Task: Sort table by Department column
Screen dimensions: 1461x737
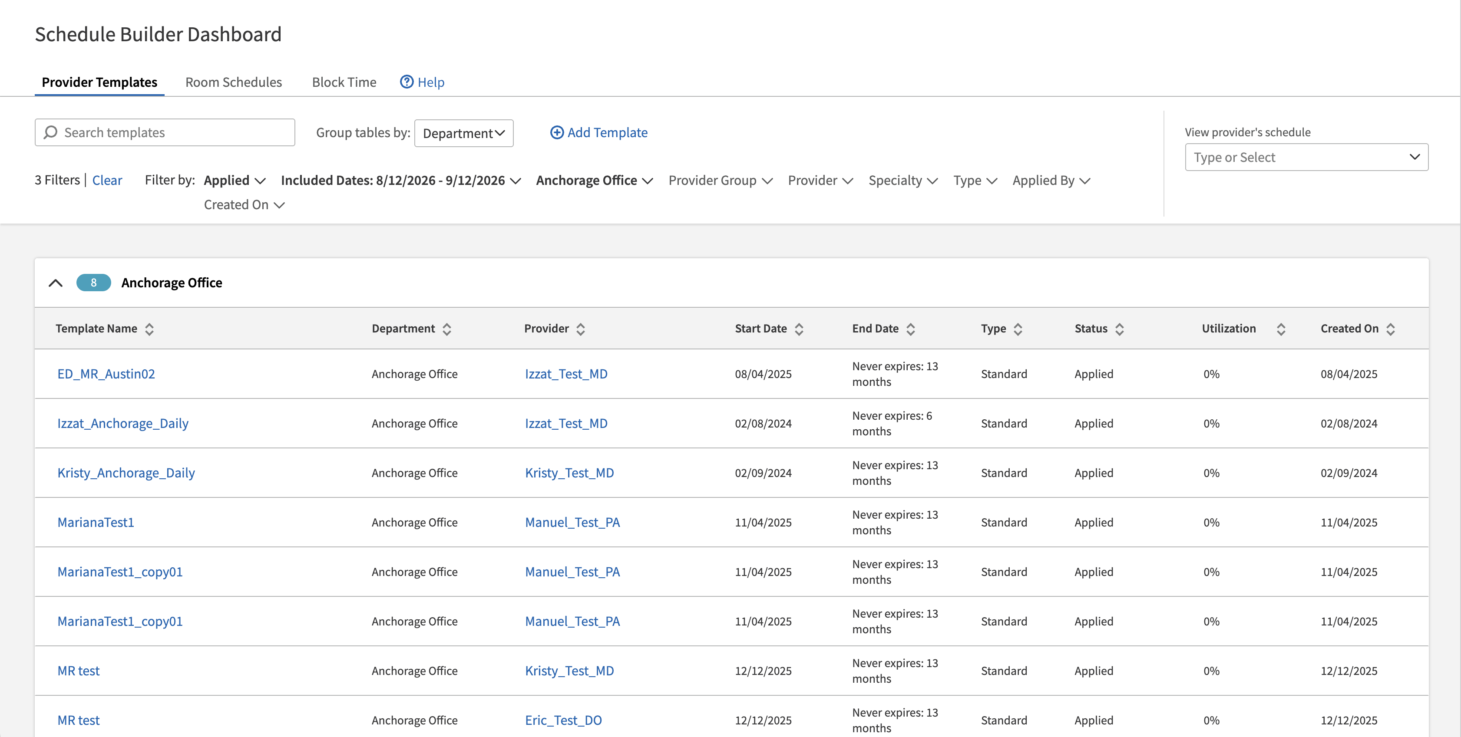Action: 447,329
